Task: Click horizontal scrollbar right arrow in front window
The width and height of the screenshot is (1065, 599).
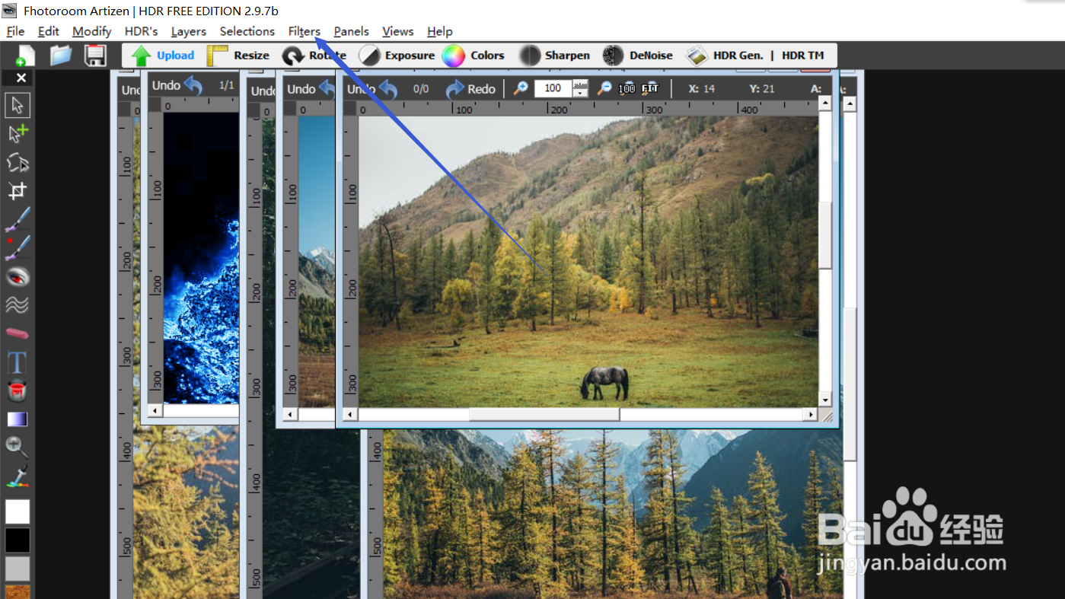Action: (x=812, y=415)
